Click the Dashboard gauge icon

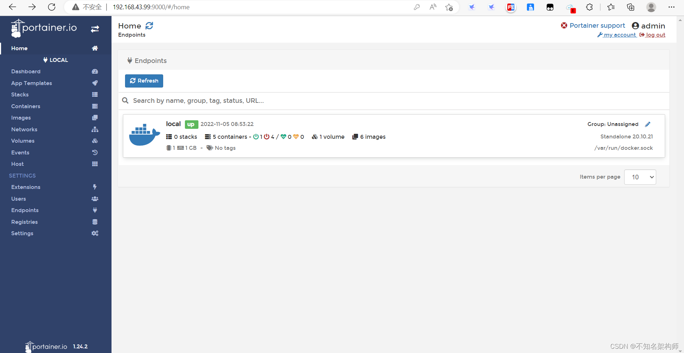pyautogui.click(x=95, y=72)
